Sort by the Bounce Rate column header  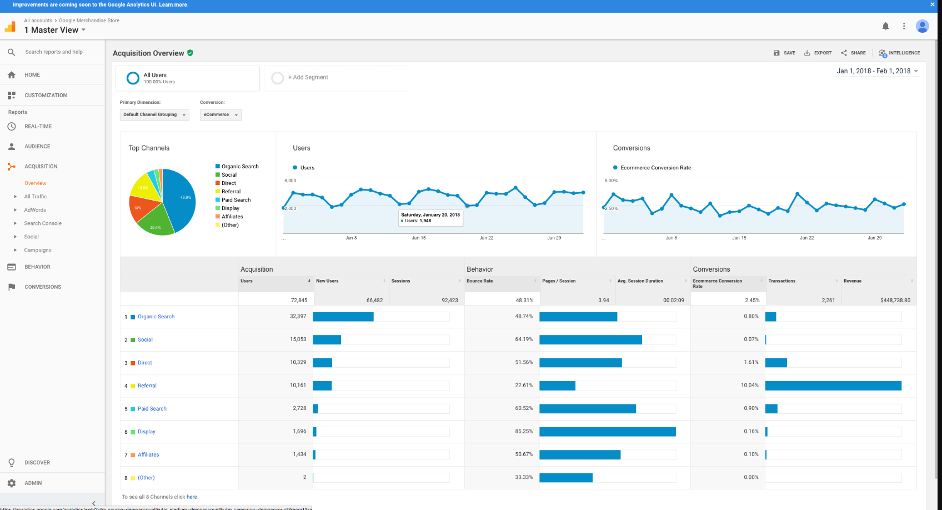502,281
